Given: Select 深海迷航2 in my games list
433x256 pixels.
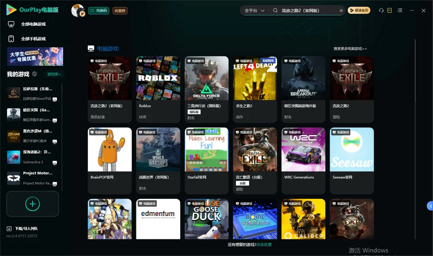Looking at the screenshot, I should click(x=33, y=157).
